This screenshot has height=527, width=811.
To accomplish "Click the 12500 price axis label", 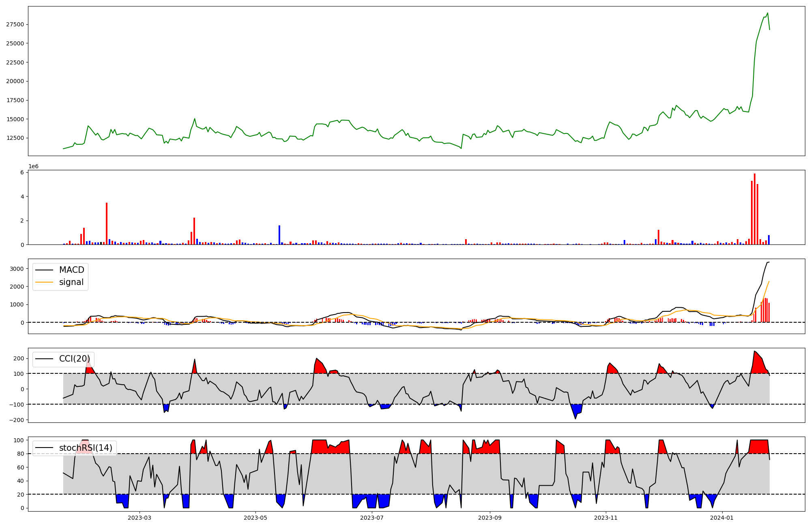I will [15, 138].
